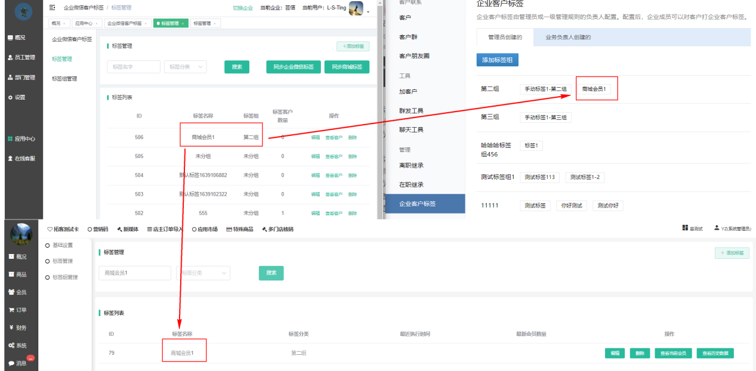This screenshot has width=756, height=371.
Task: Switch to the 概况 page tab
Action: coord(58,23)
